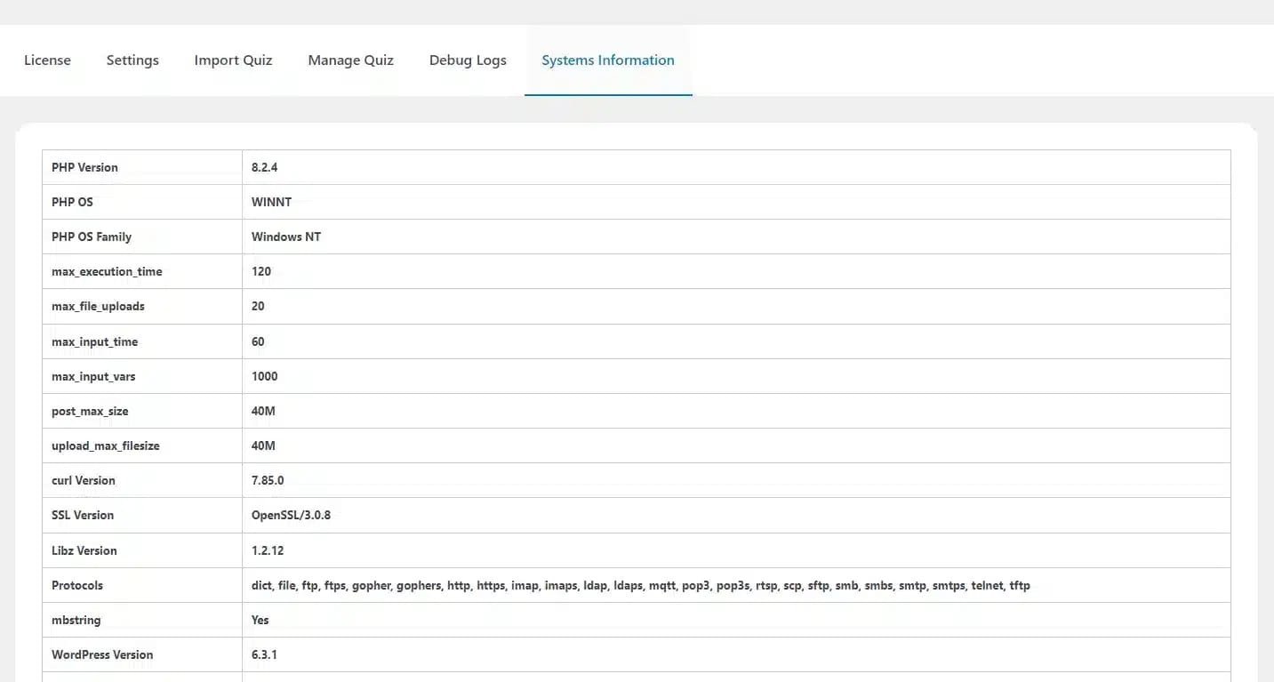Screen dimensions: 1274x682
Task: Select the max_input_vars value 1000
Action: [265, 376]
